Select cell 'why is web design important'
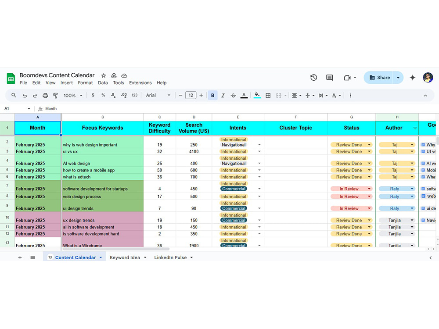 coord(102,142)
